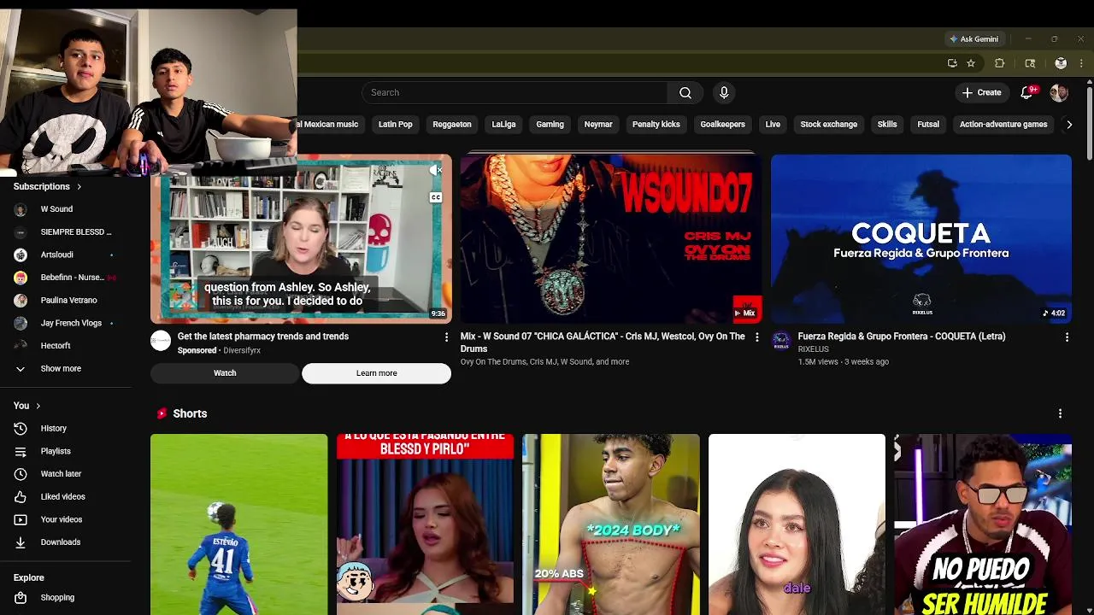
Task: Open RIXELUS channel avatar beside COQUETA video
Action: [x=781, y=341]
